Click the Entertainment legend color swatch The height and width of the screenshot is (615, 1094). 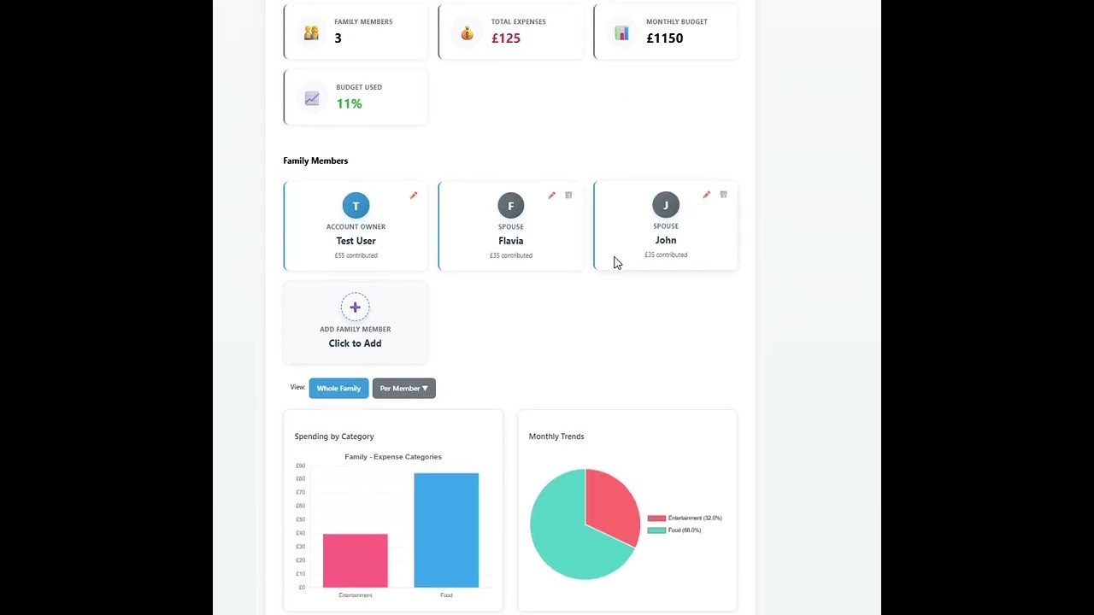click(x=656, y=518)
